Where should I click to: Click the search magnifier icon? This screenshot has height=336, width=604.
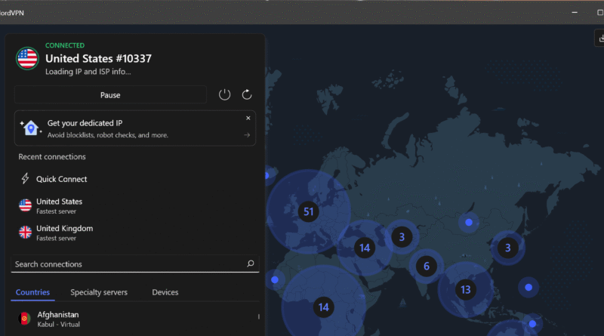point(251,264)
